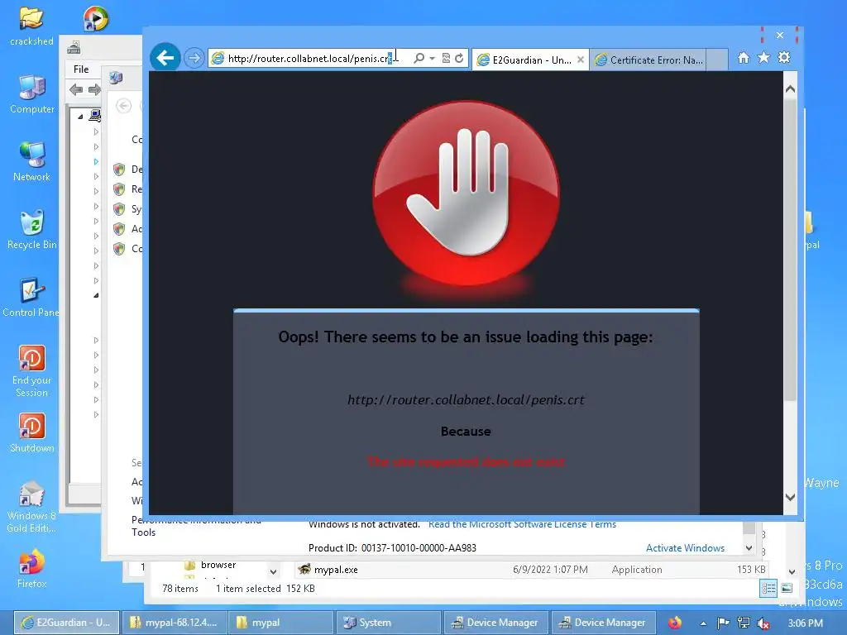Viewport: 847px width, 635px height.
Task: Click Activate Windows link
Action: tap(685, 547)
